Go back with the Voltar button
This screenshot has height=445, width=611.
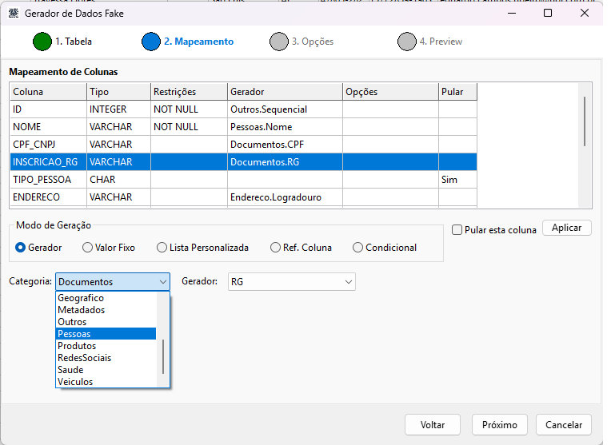(x=433, y=425)
